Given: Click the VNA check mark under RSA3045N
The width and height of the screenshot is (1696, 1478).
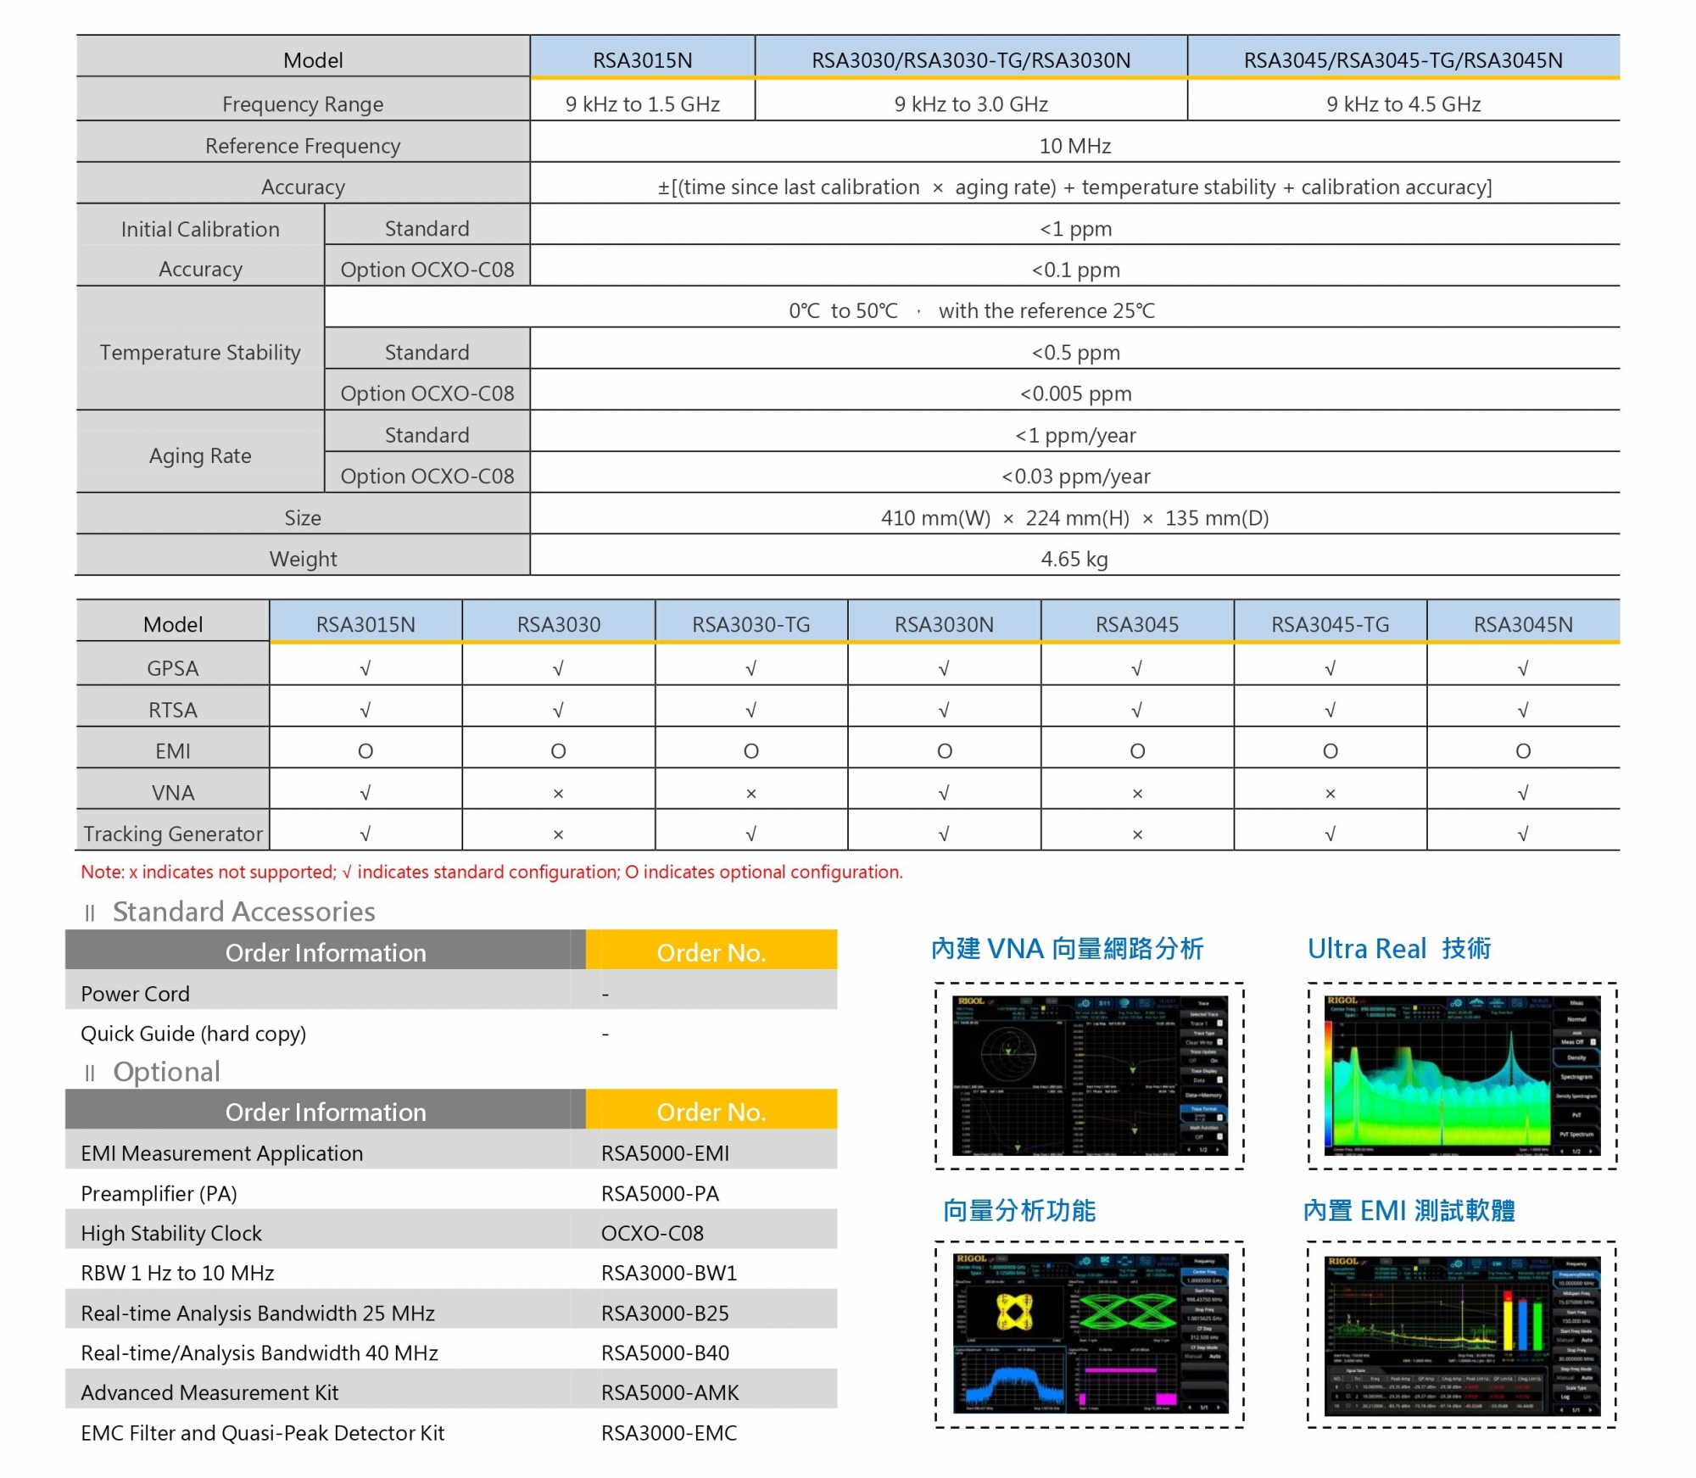Looking at the screenshot, I should tap(1523, 793).
